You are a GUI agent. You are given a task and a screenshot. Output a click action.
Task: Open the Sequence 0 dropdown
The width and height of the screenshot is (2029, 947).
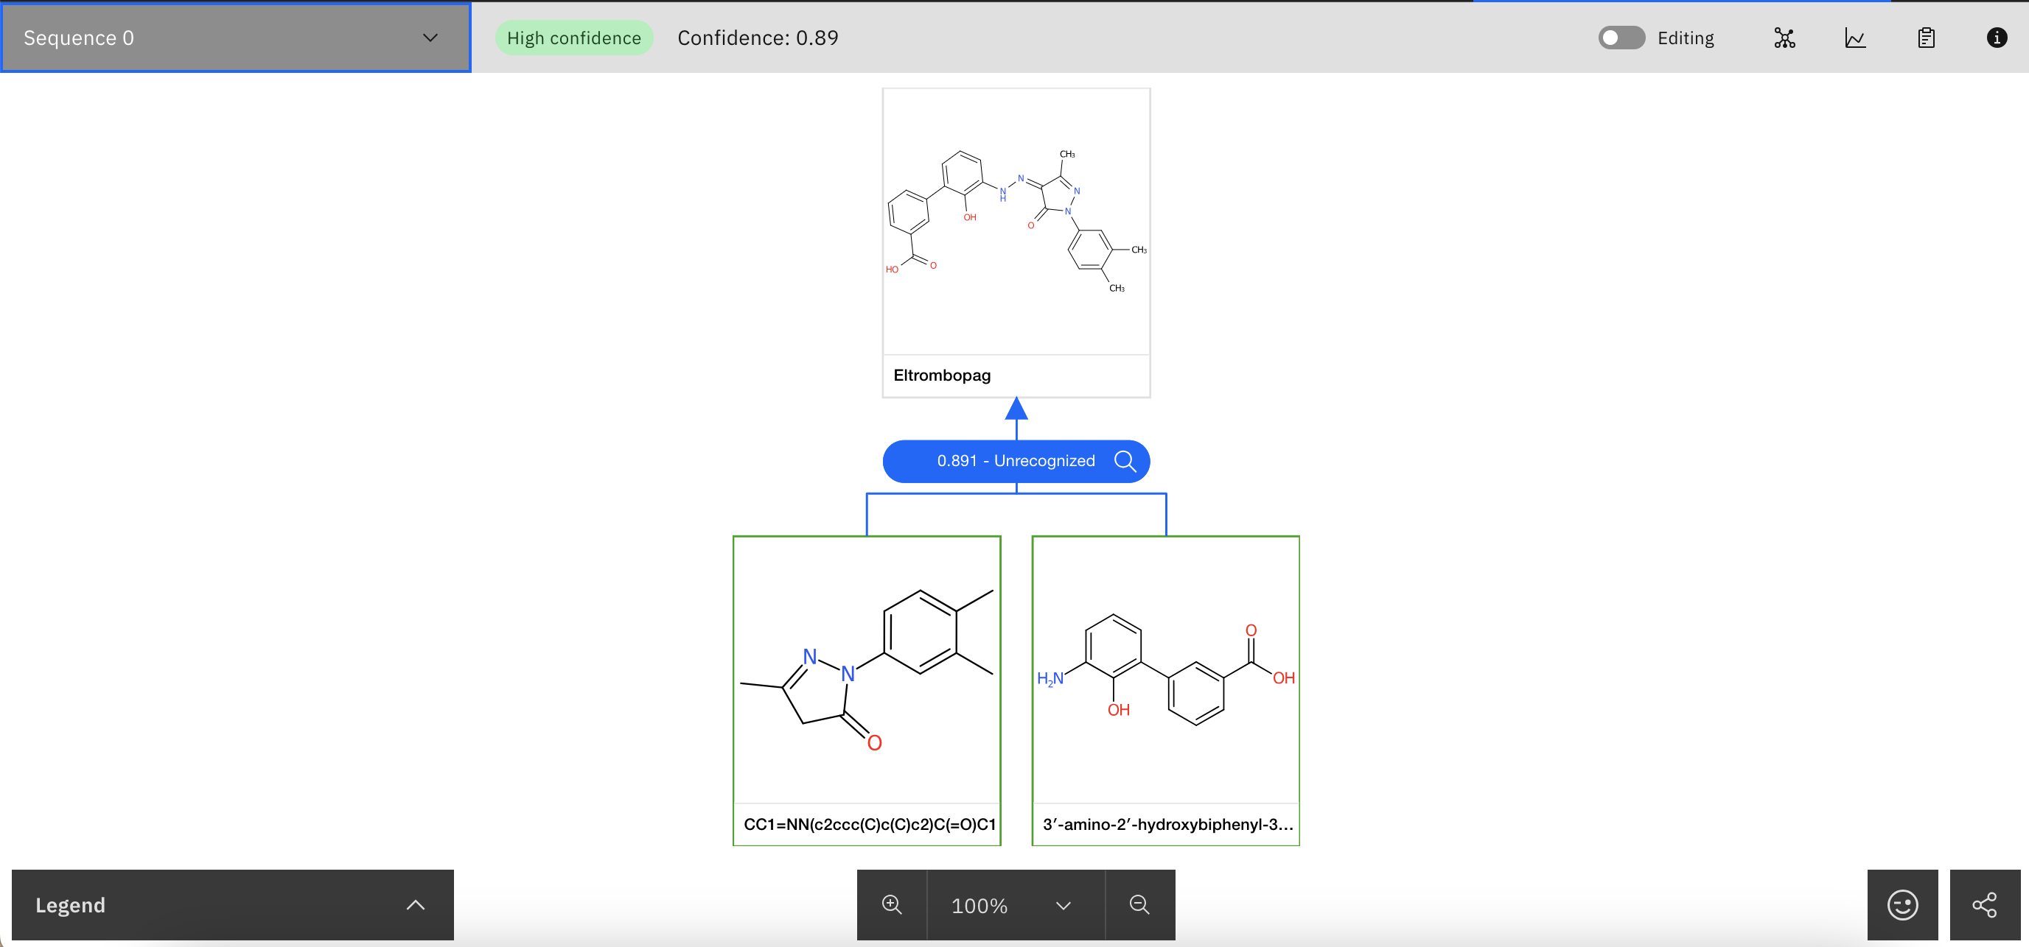[x=234, y=37]
